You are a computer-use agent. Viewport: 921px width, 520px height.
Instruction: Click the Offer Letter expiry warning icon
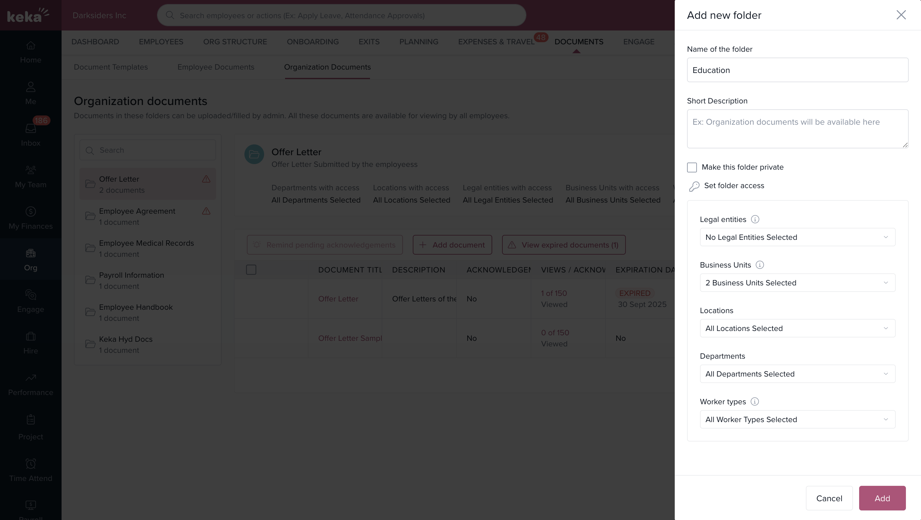(x=206, y=179)
